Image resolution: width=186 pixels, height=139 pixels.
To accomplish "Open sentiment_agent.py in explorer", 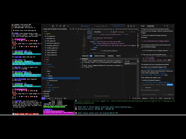I will [53, 43].
